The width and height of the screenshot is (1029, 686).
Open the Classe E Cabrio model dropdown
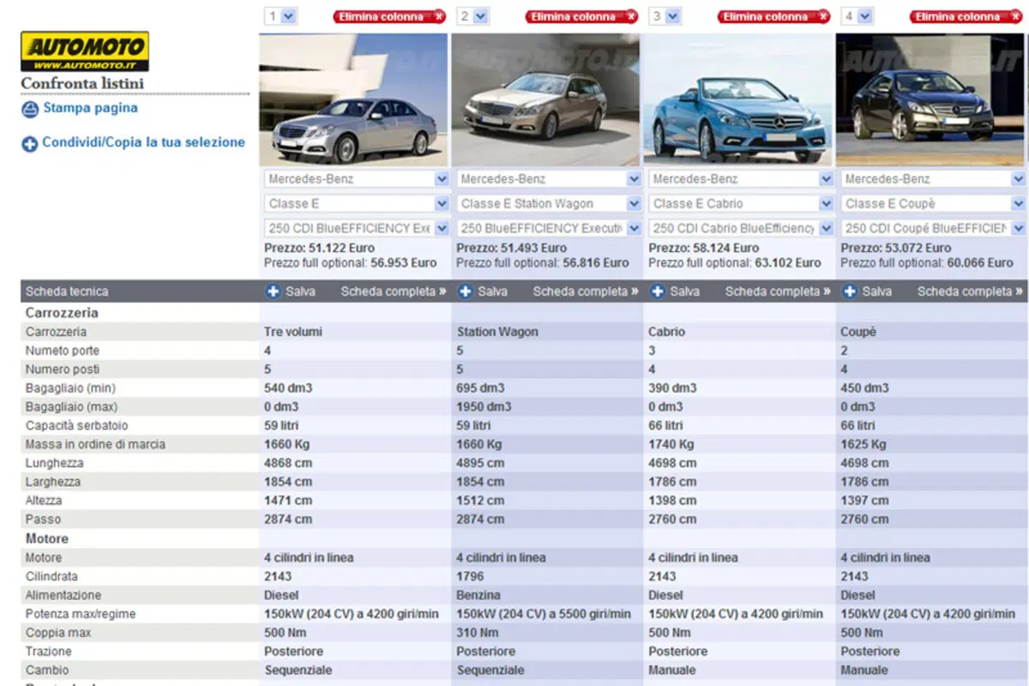[x=741, y=204]
